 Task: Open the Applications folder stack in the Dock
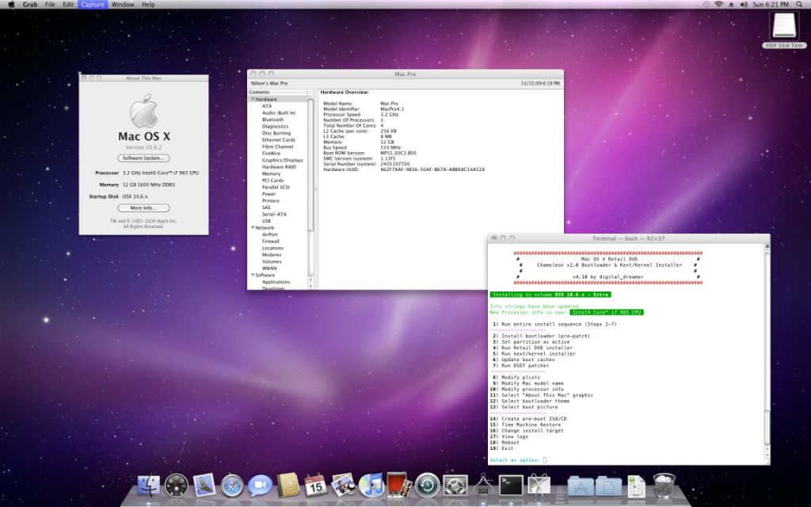tap(581, 486)
